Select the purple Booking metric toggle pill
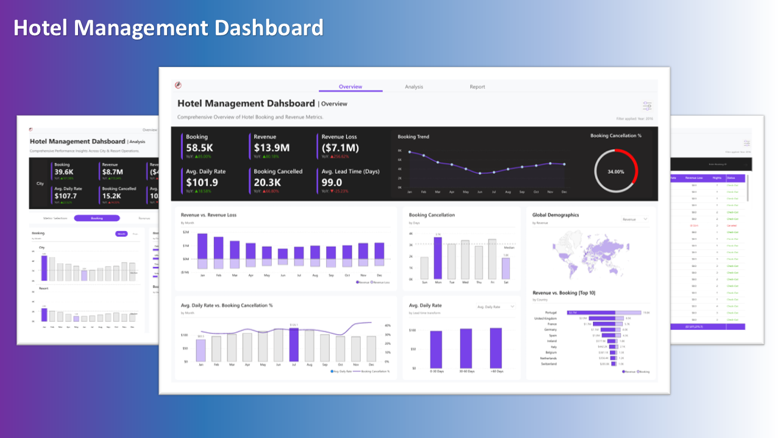780x438 pixels. click(97, 218)
